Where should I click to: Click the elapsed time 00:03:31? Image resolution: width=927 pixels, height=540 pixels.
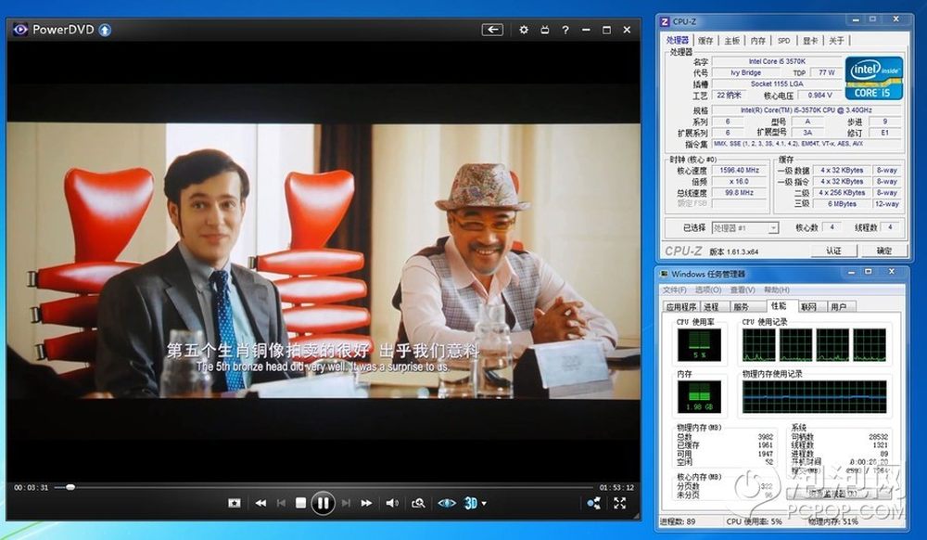(x=32, y=488)
